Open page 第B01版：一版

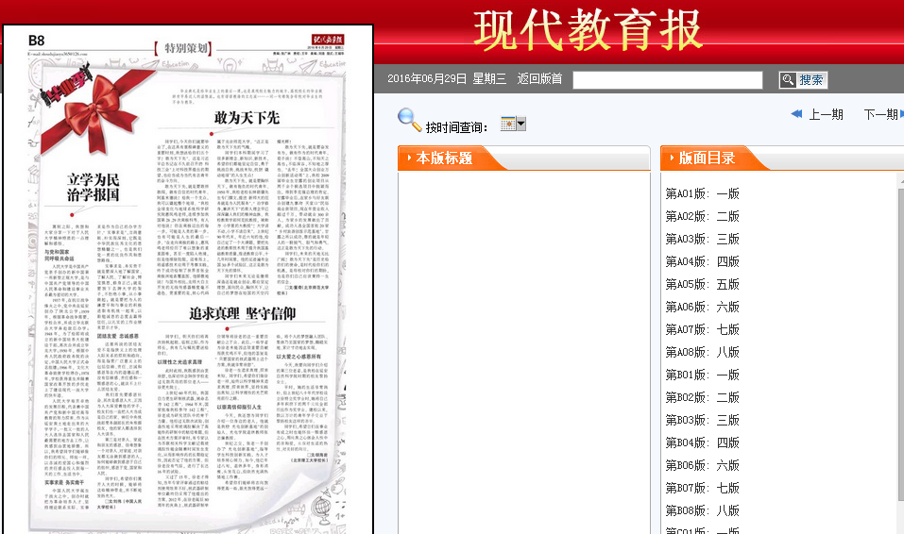point(702,375)
